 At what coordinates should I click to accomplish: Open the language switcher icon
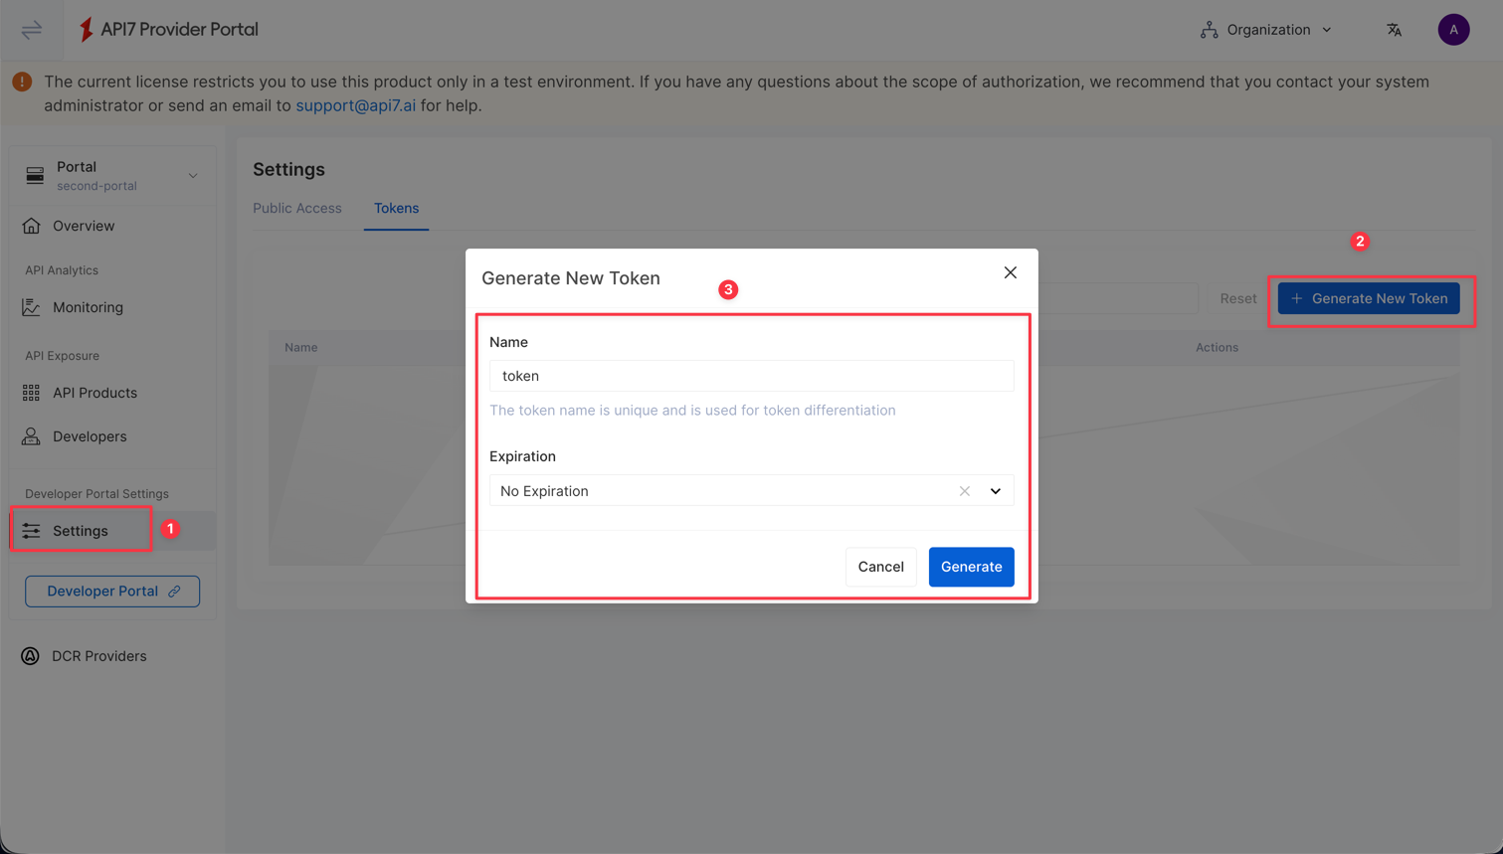coord(1394,29)
